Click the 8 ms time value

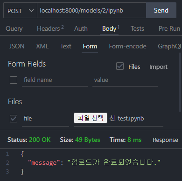pyautogui.click(x=134, y=140)
